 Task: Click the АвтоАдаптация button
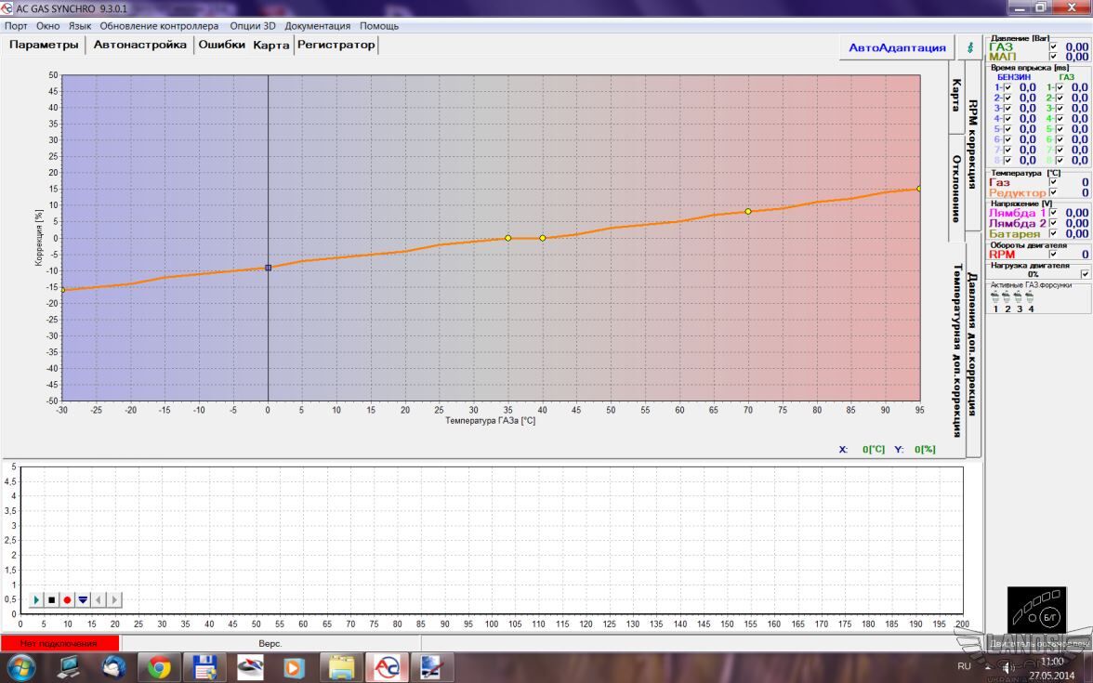pos(897,47)
